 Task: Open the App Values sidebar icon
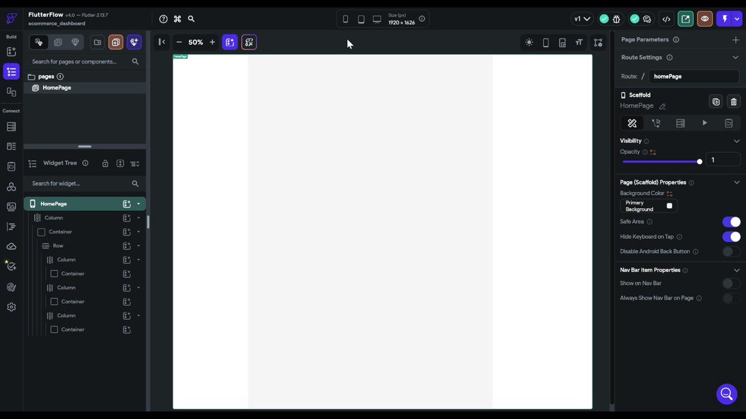point(11,166)
